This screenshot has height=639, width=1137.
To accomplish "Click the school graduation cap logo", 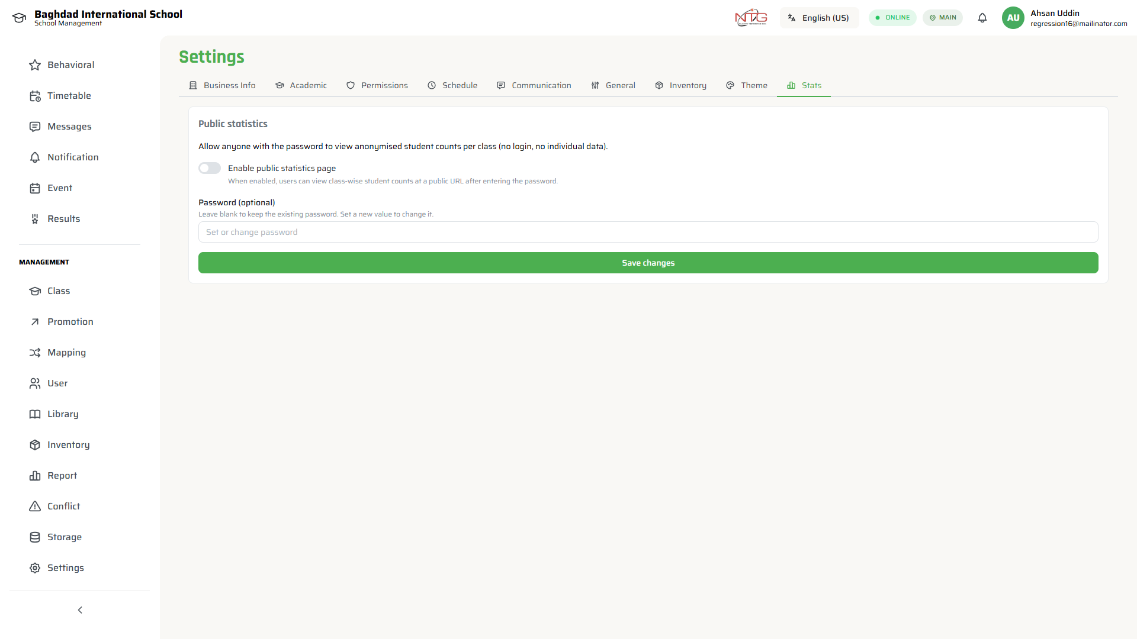I will coord(19,18).
